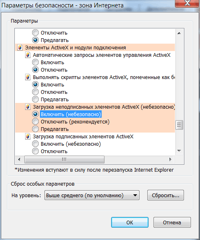Click the icon next to 'Загрузка неподписанных элементов ActiveX'
The height and width of the screenshot is (240, 200).
tap(28, 107)
